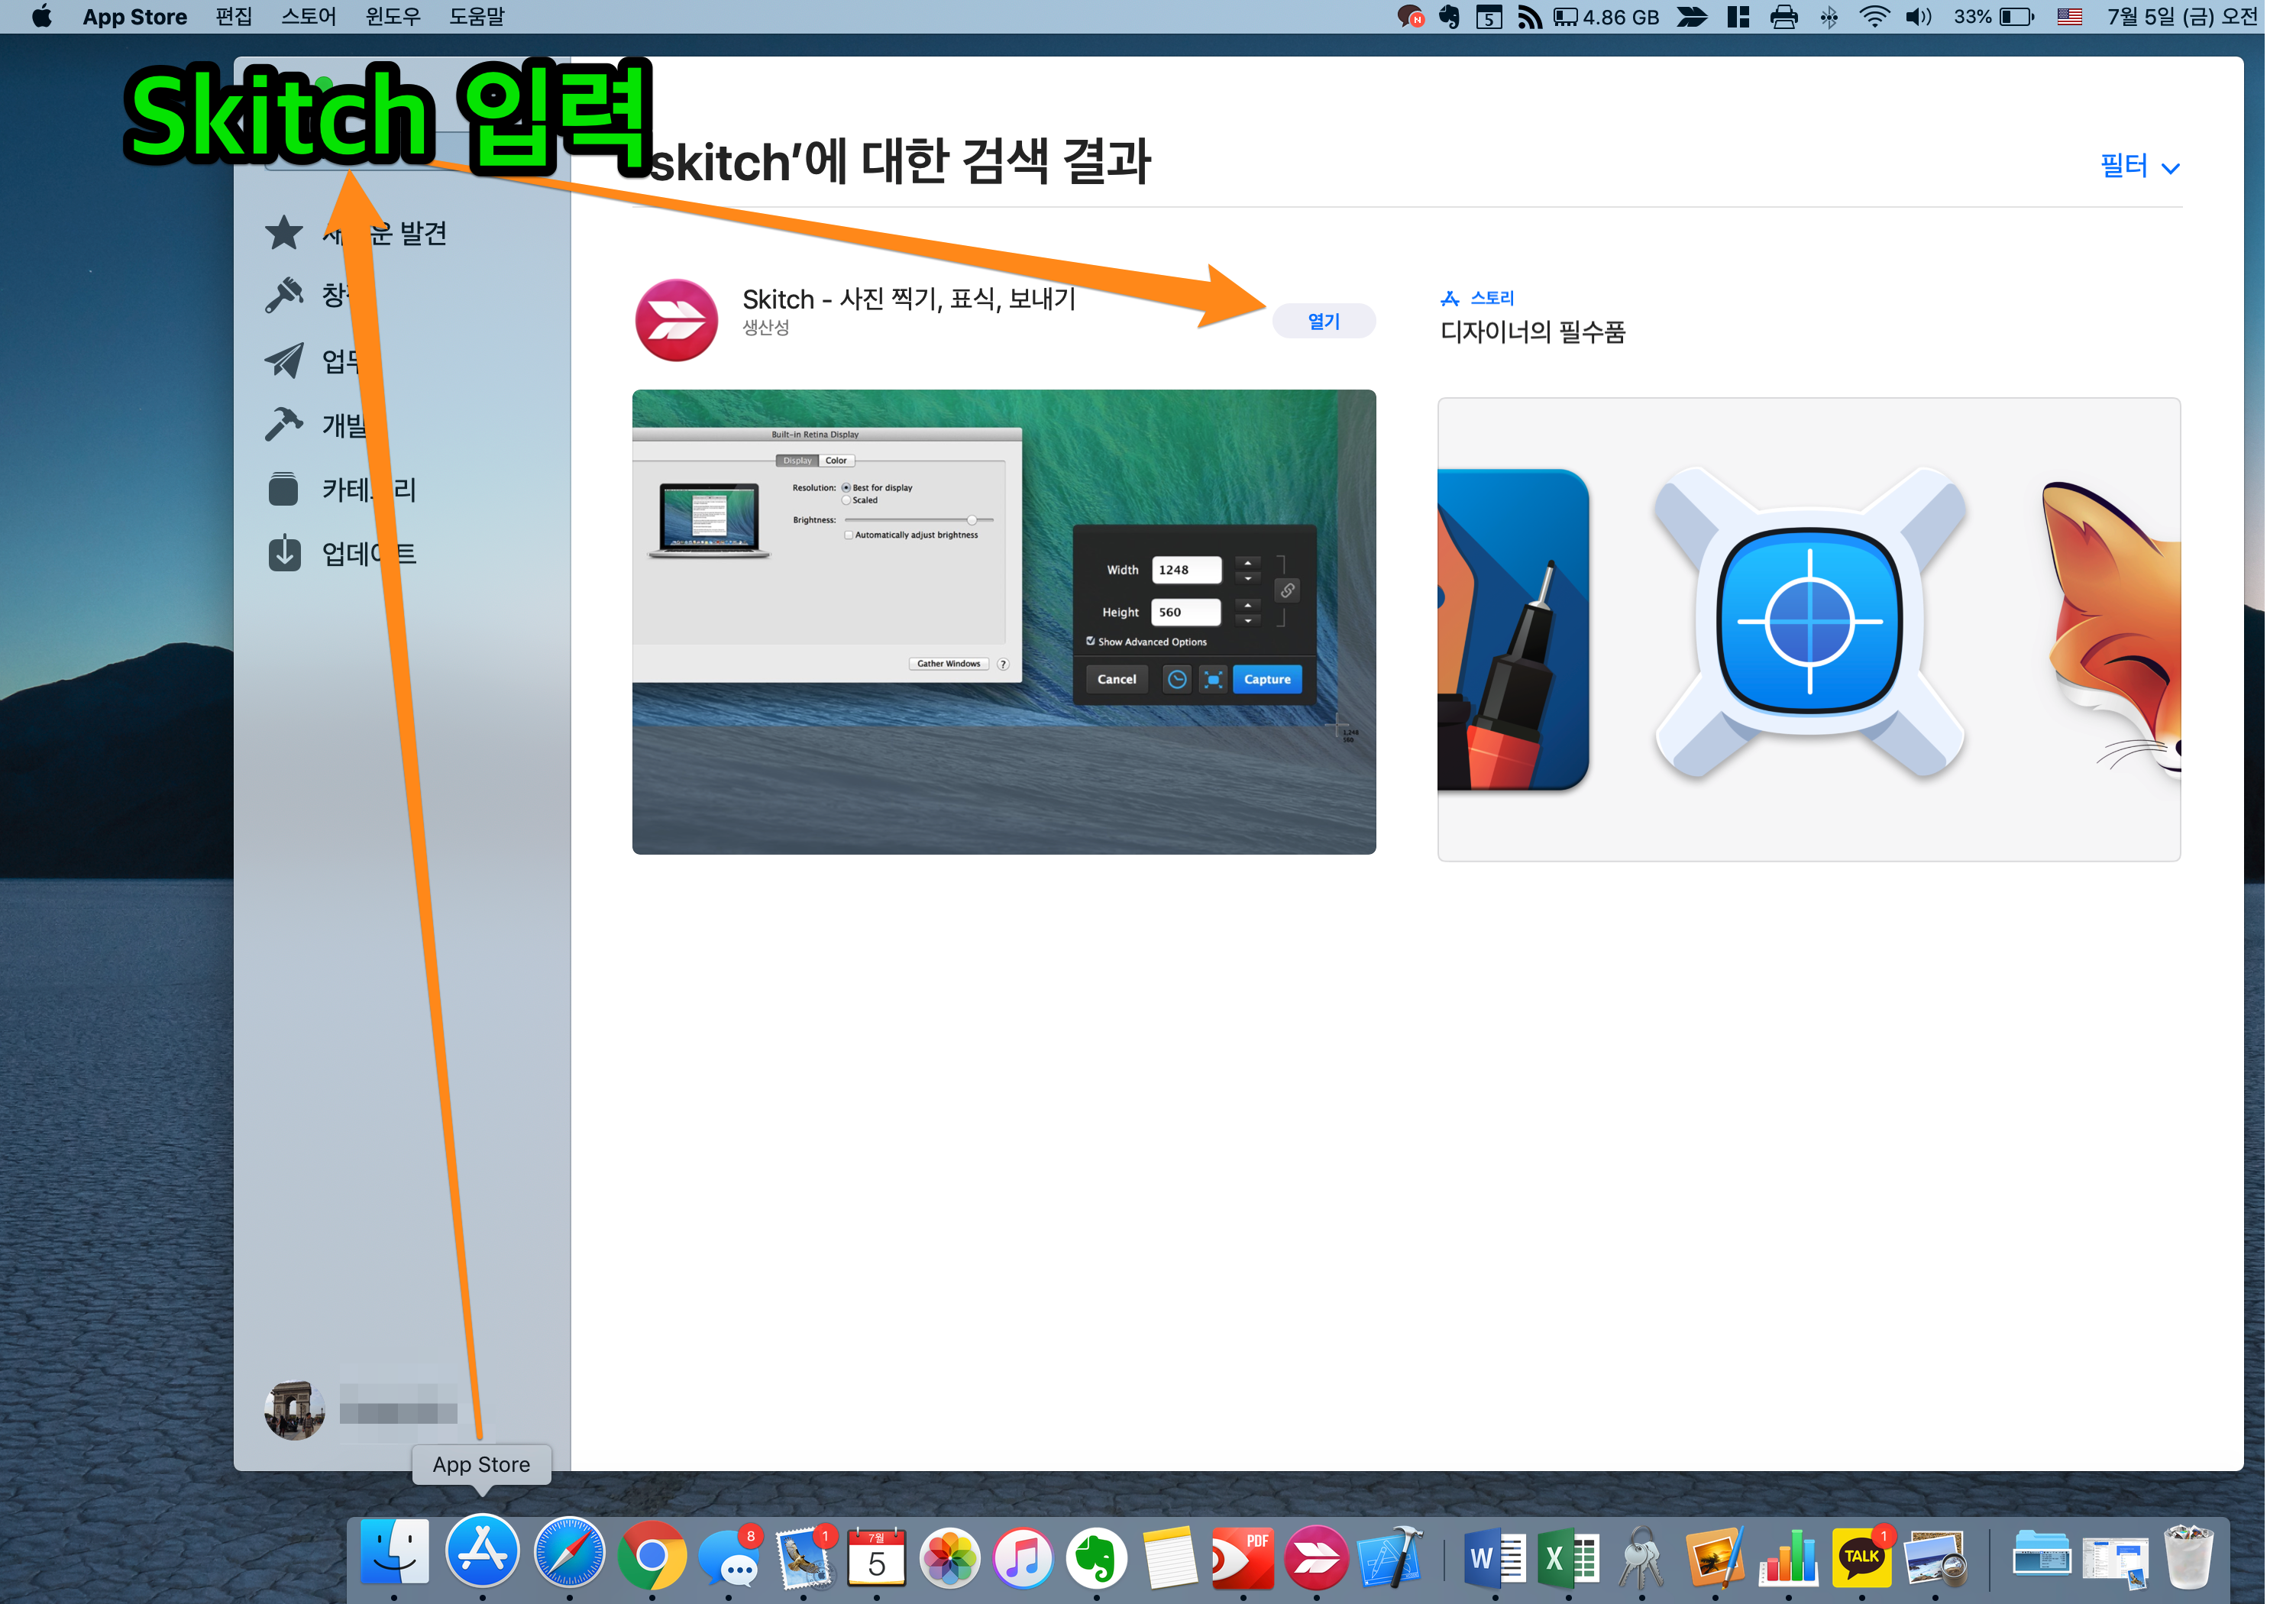2296x1604 pixels.
Task: Click the Skitch app icon in results
Action: coord(676,320)
